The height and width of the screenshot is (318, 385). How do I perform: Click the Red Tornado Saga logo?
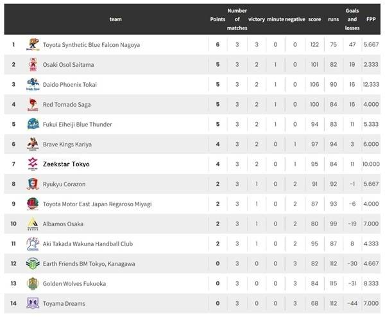(x=33, y=104)
